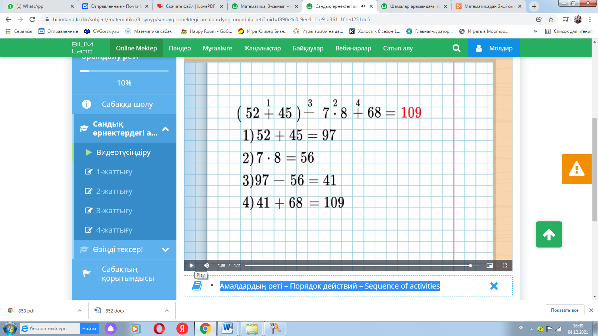Open Сабақтың қорытындысы lesson summary
The height and width of the screenshot is (336, 598).
point(124,274)
